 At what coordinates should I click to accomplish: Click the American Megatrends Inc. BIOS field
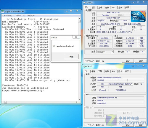[x=120, y=98]
